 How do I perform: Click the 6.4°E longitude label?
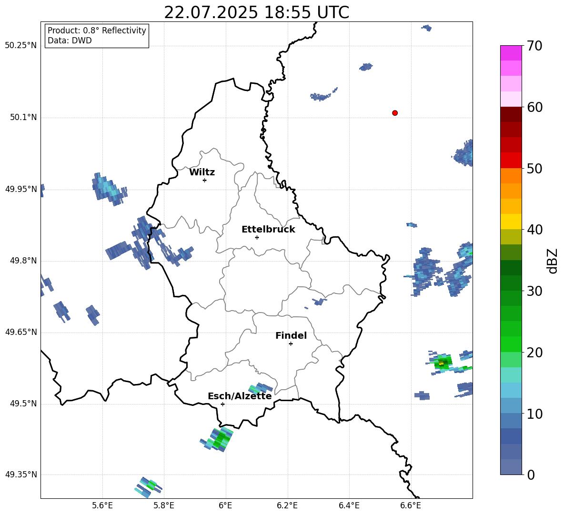tap(349, 505)
